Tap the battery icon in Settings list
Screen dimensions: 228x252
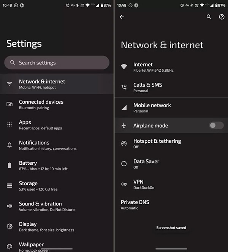click(x=10, y=165)
